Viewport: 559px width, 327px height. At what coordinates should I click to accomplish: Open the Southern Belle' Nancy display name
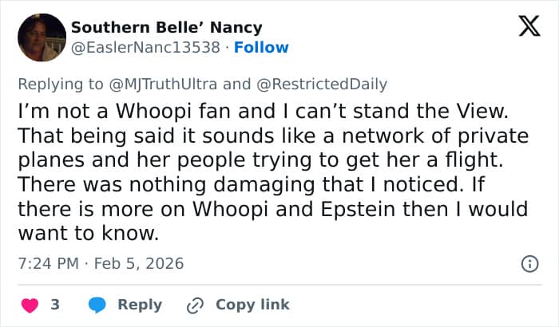pyautogui.click(x=166, y=27)
